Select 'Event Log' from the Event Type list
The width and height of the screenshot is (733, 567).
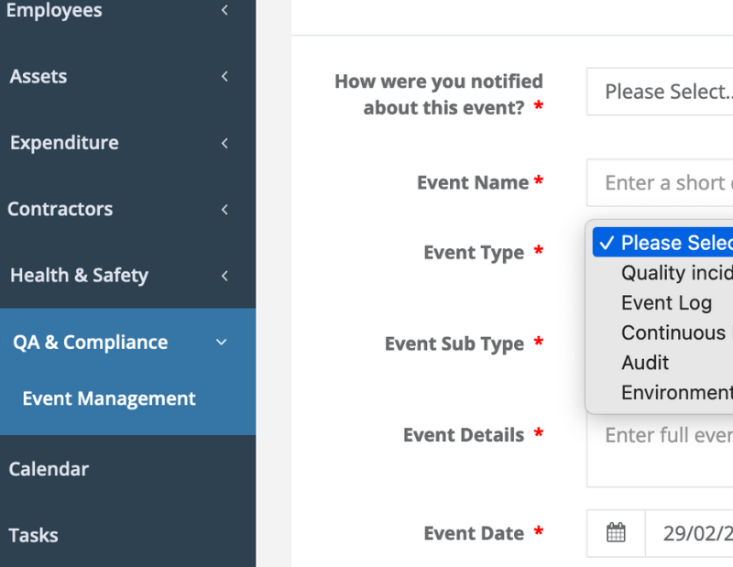(667, 302)
